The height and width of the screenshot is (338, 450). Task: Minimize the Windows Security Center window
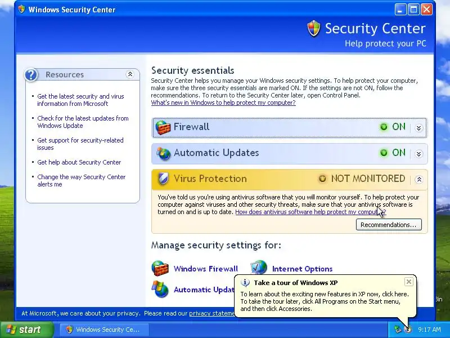(x=400, y=10)
